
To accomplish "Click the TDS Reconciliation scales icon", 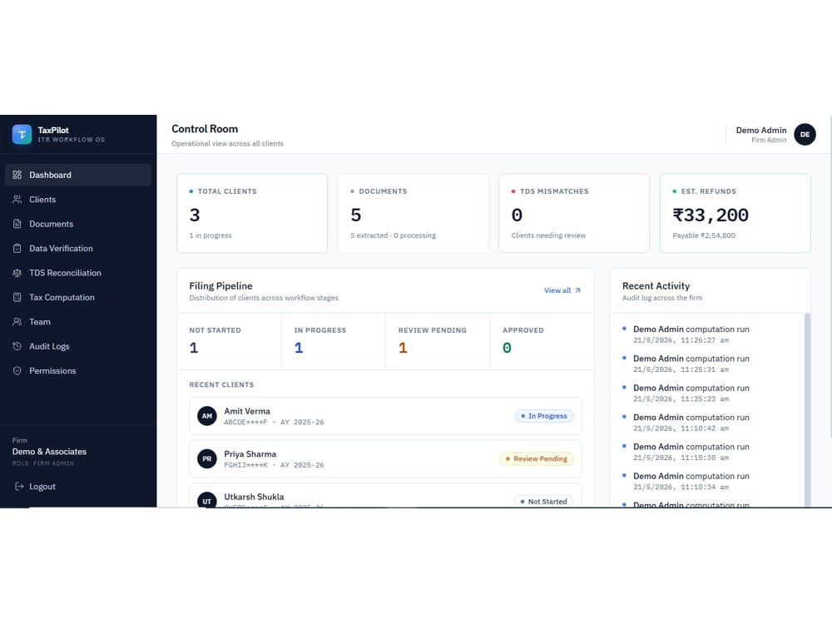I will point(17,273).
